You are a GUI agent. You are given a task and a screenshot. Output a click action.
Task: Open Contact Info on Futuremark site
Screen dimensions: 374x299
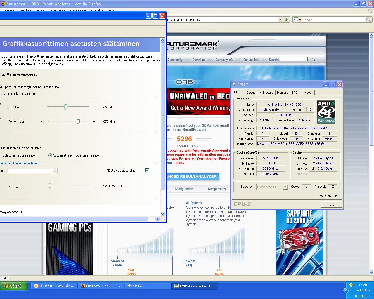(x=251, y=60)
